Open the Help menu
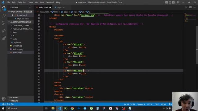The height and width of the screenshot is (111, 198). [x=58, y=2]
